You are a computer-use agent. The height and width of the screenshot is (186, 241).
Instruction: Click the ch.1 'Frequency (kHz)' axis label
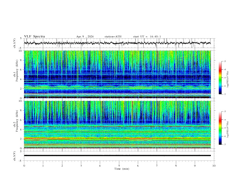[x=17, y=71]
